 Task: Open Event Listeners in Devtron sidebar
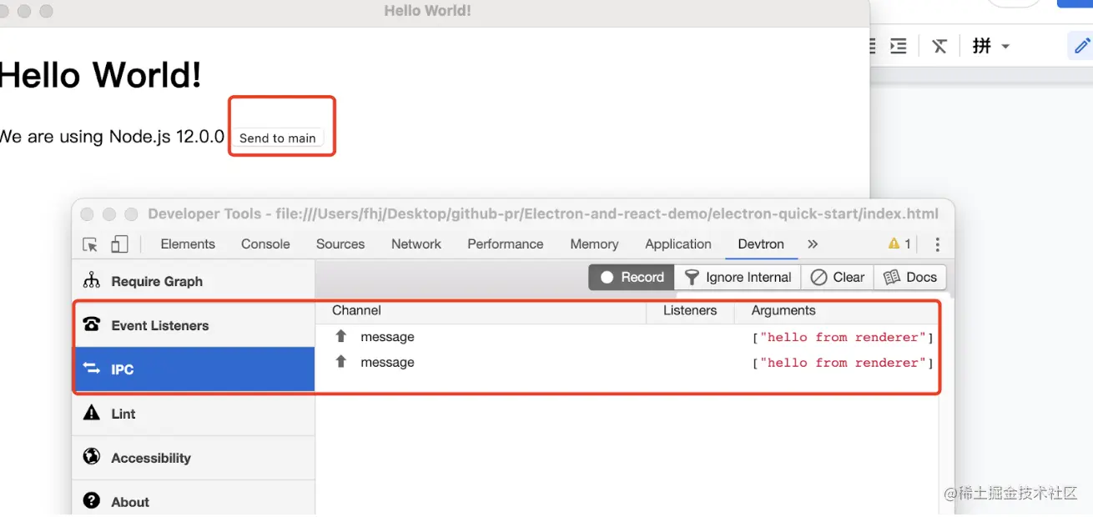194,325
